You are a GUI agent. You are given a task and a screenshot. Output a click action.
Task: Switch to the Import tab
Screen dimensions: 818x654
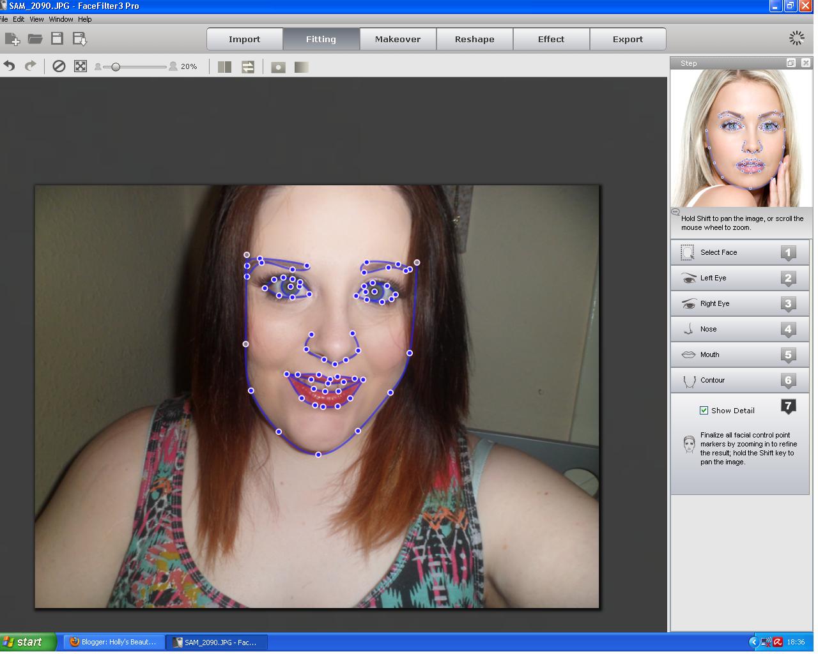point(245,39)
